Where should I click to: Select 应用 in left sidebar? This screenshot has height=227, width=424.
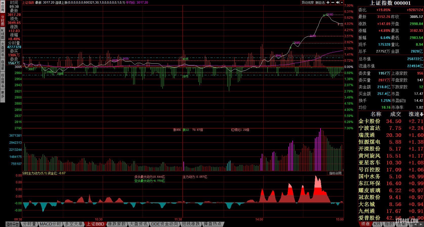tap(3, 7)
